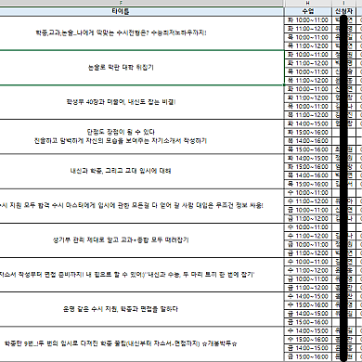This screenshot has width=362, height=362.
Task: Select the '내신과 학종, 그리고 고대 입시에 대해' cell
Action: click(142, 171)
